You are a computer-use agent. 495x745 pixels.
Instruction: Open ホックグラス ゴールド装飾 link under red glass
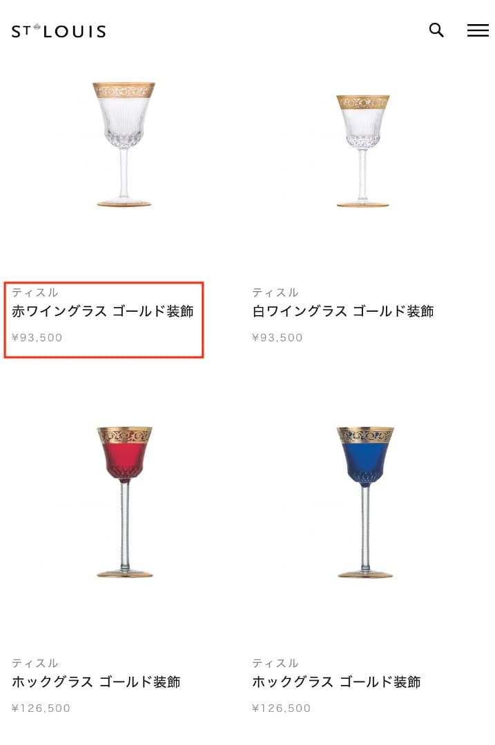[x=96, y=682]
